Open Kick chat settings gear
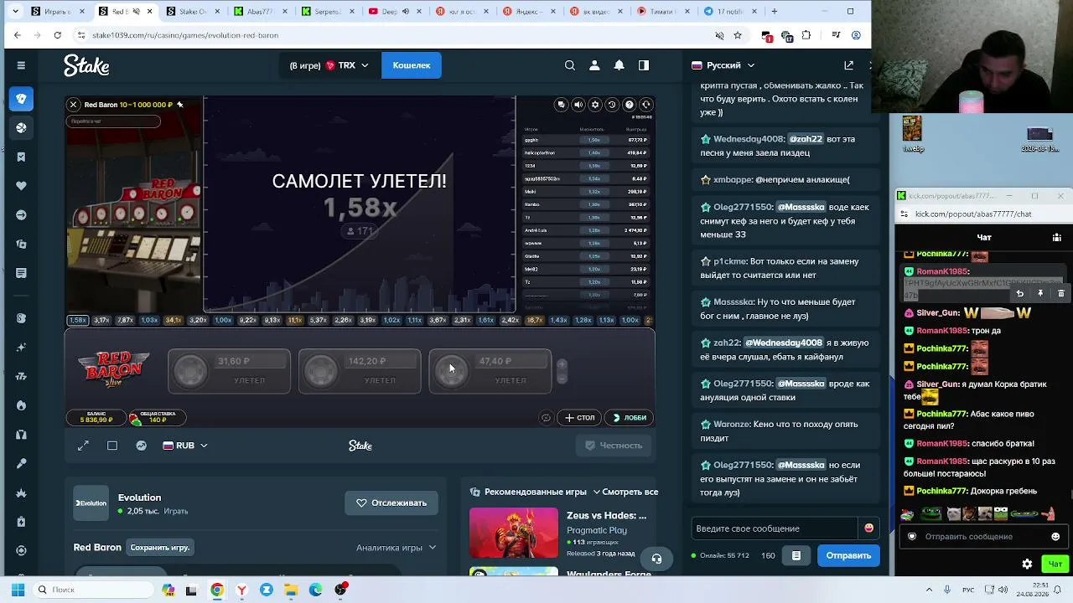The image size is (1073, 603). click(1027, 564)
